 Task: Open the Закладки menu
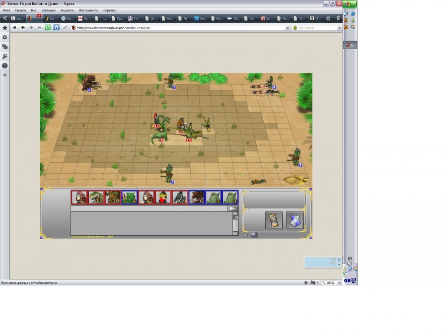click(x=49, y=10)
